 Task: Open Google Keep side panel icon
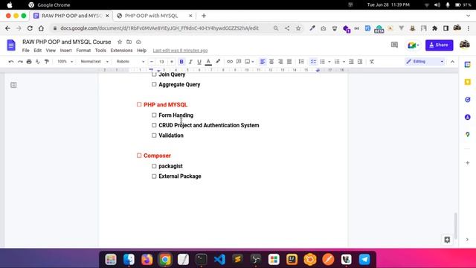[468, 82]
